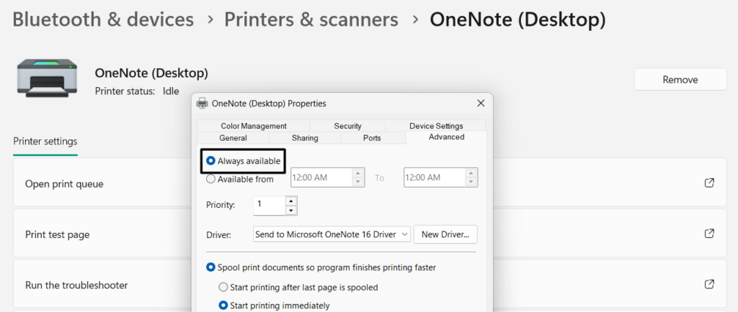Select the Available from radio option

(211, 179)
